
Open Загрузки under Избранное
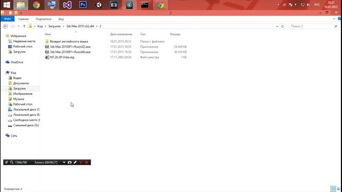pyautogui.click(x=19, y=52)
